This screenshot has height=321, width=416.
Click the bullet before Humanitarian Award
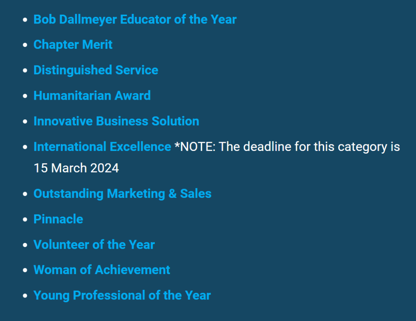point(25,96)
